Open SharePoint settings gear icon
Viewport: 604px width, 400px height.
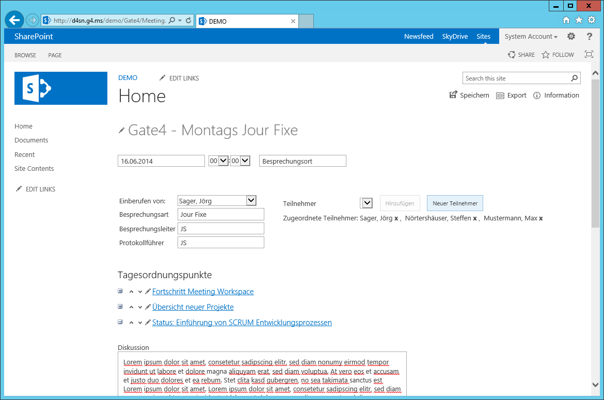(571, 36)
